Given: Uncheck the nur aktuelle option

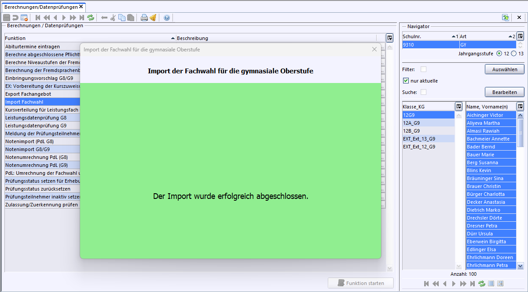Looking at the screenshot, I should [406, 80].
